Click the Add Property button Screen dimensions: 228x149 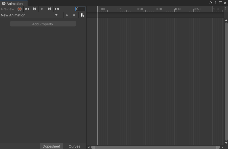(x=43, y=24)
